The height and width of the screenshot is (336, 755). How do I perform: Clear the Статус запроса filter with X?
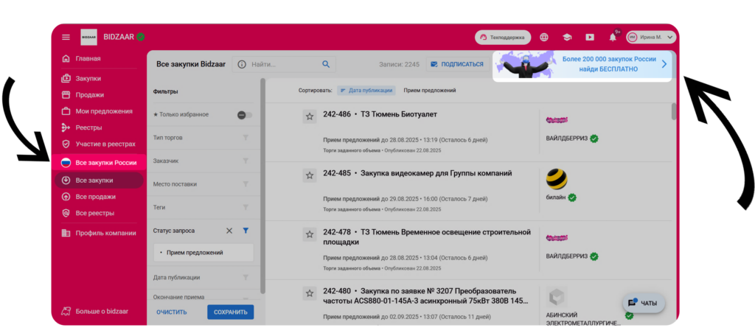point(229,231)
